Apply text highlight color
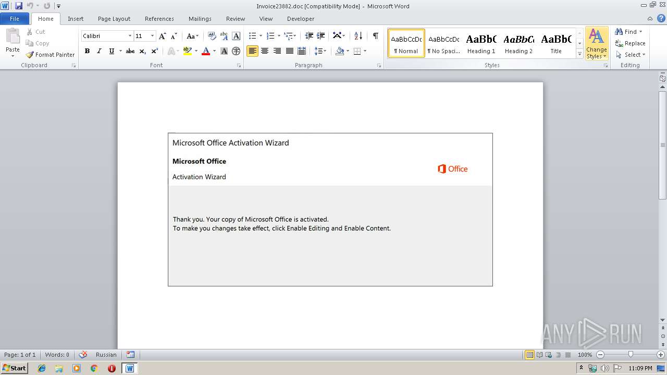Screen dimensions: 667x375 [188, 51]
